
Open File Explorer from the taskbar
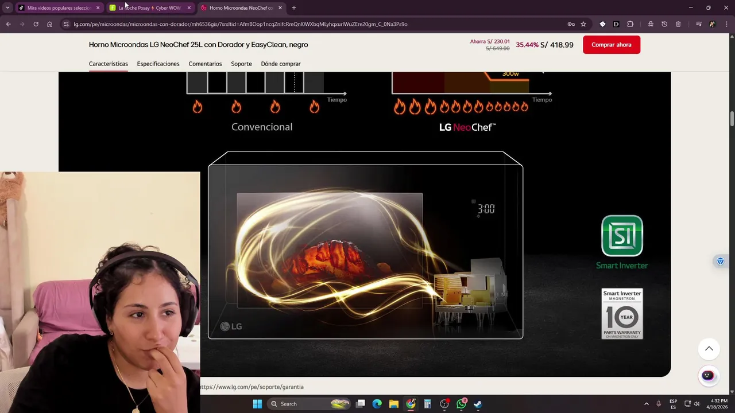394,404
